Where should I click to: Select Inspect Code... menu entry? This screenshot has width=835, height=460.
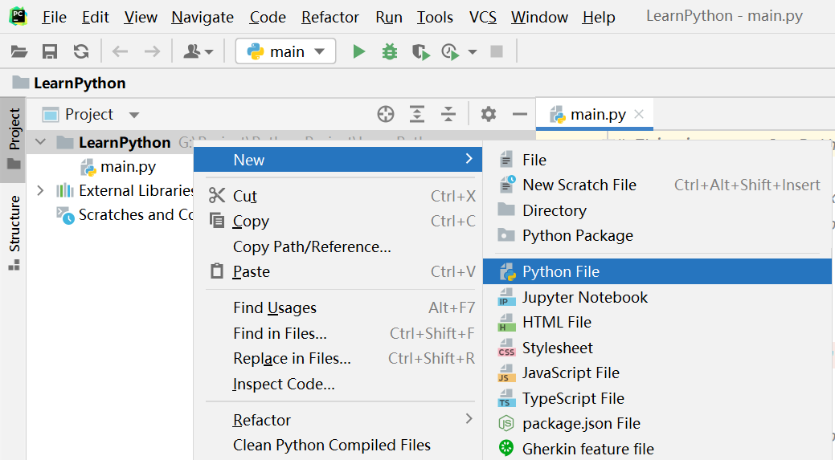[x=338, y=384]
